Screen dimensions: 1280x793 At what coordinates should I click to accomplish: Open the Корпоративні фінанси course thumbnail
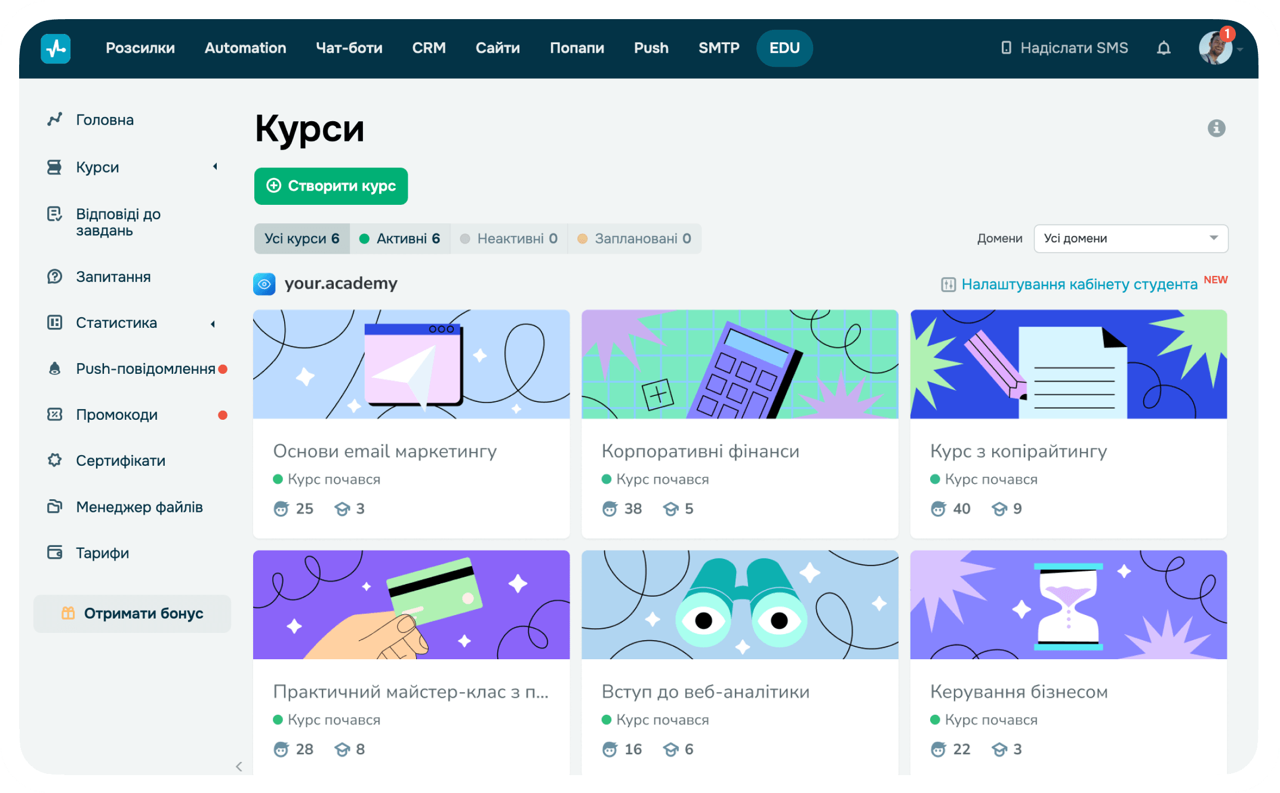point(739,364)
